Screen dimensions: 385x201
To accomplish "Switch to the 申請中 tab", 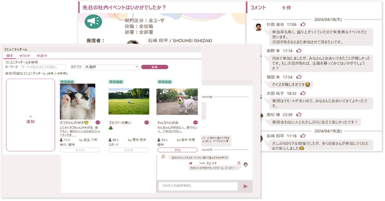I will click(42, 56).
